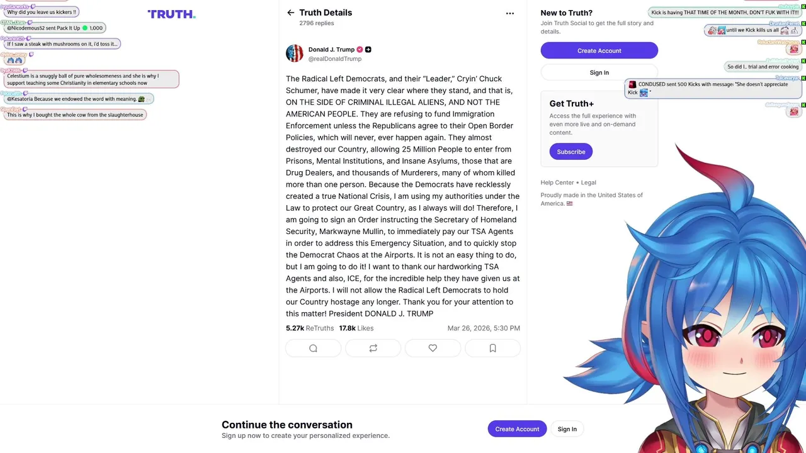Open the Legal link
This screenshot has width=806, height=453.
click(x=588, y=182)
